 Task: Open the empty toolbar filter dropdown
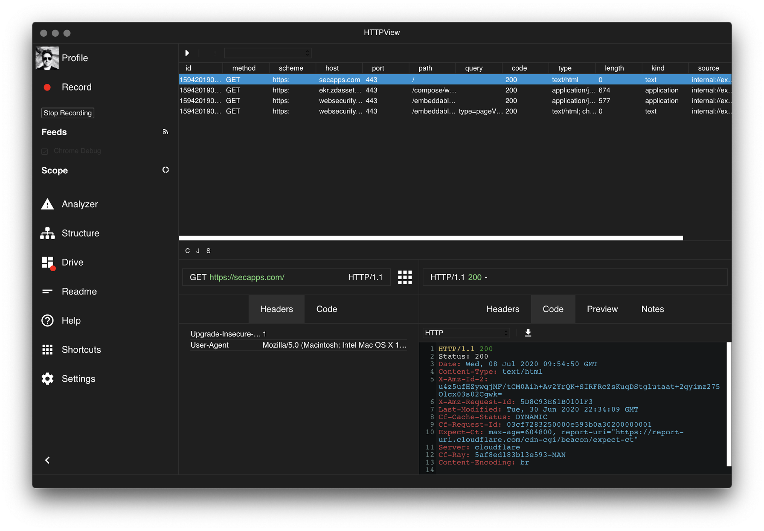pyautogui.click(x=268, y=53)
